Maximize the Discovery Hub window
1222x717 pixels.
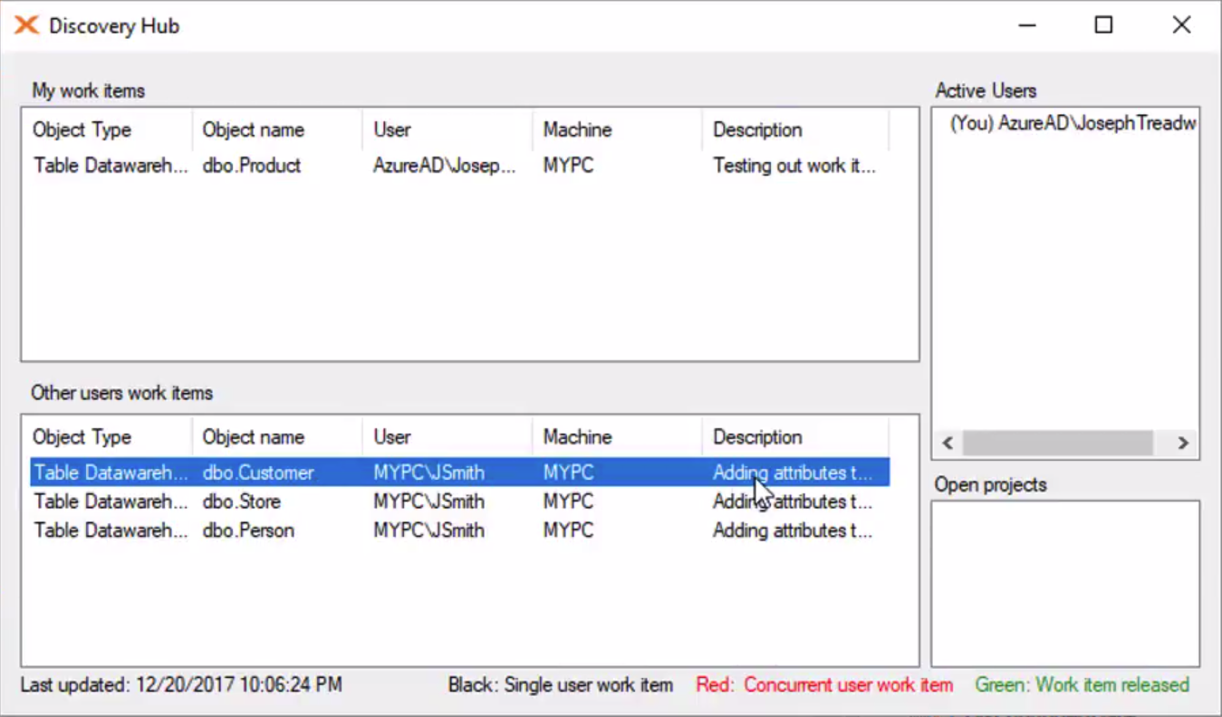(x=1103, y=25)
